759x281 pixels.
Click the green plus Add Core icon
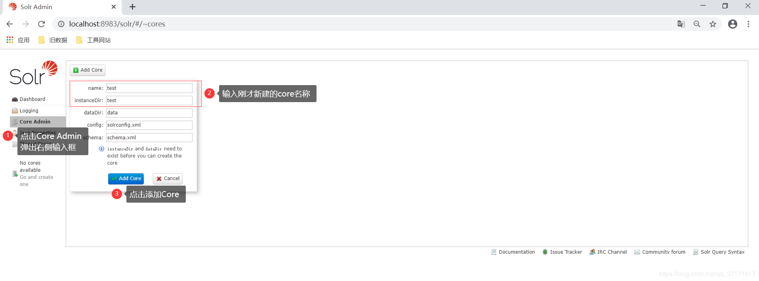[x=76, y=70]
